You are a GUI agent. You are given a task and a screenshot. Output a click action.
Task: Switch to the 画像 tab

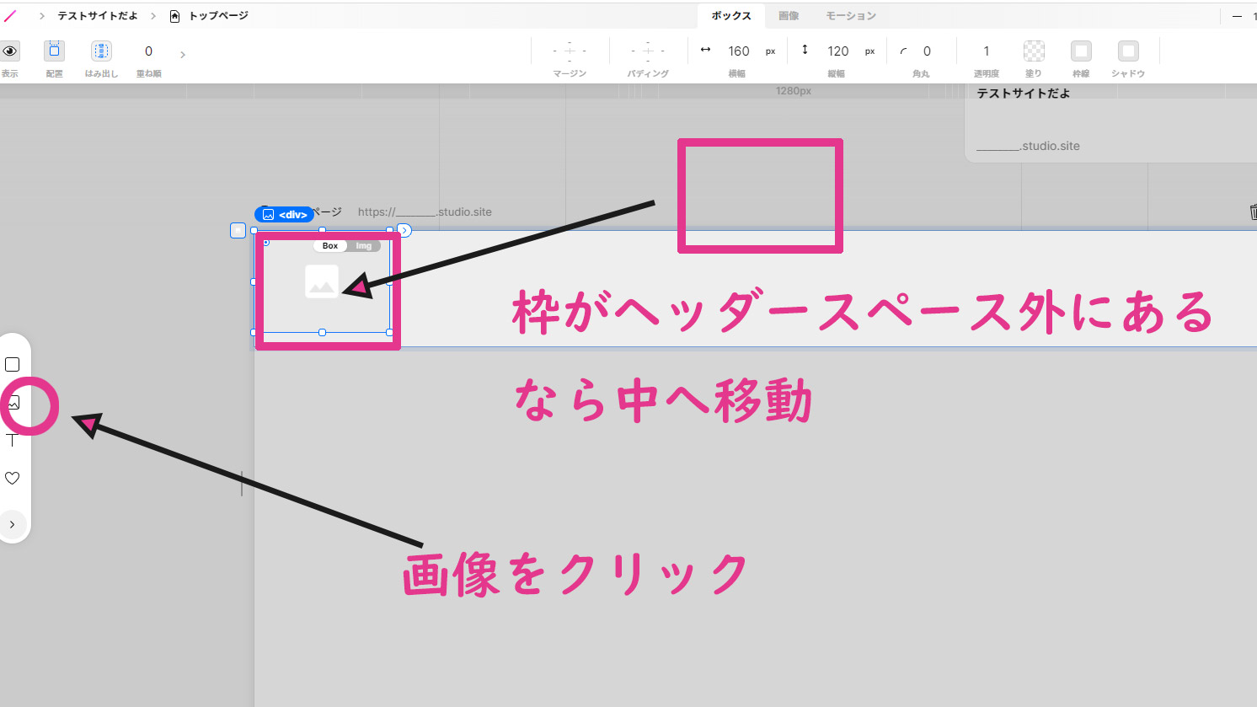[789, 16]
